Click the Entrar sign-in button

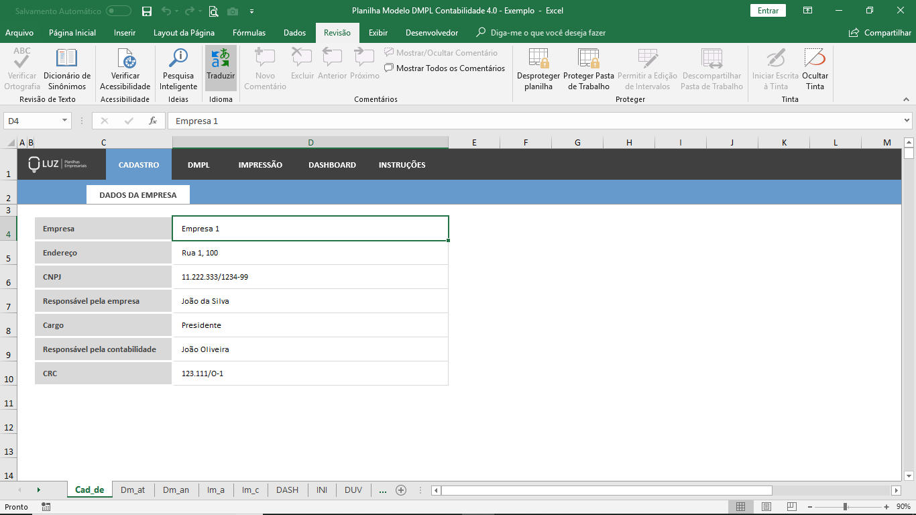pos(768,11)
